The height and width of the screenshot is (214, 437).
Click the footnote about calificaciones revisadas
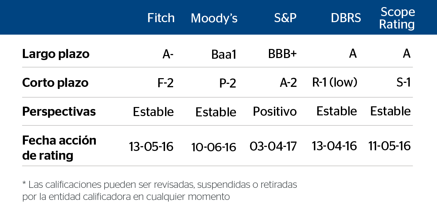point(160,191)
